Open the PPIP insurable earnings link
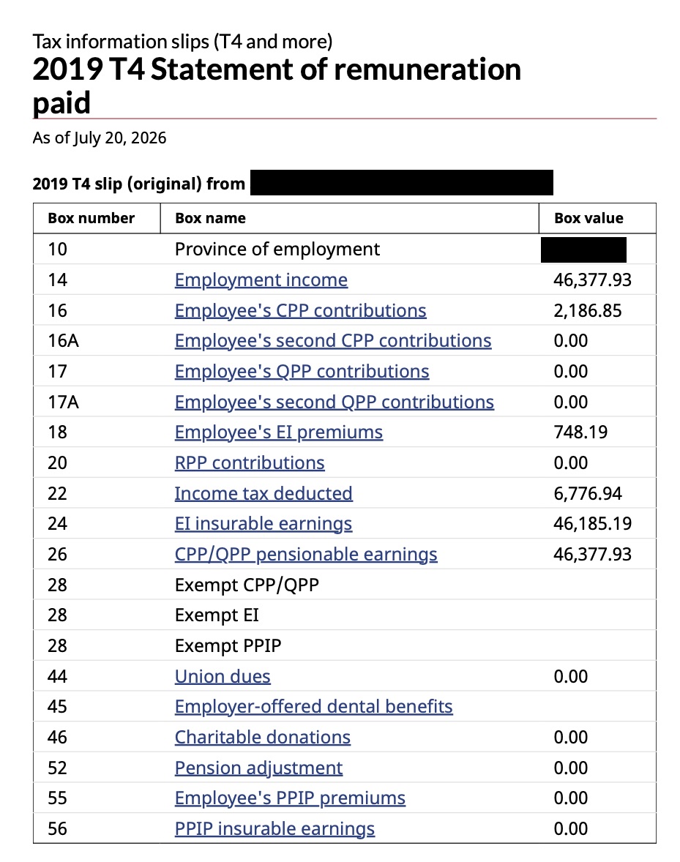The width and height of the screenshot is (680, 862). tap(275, 829)
